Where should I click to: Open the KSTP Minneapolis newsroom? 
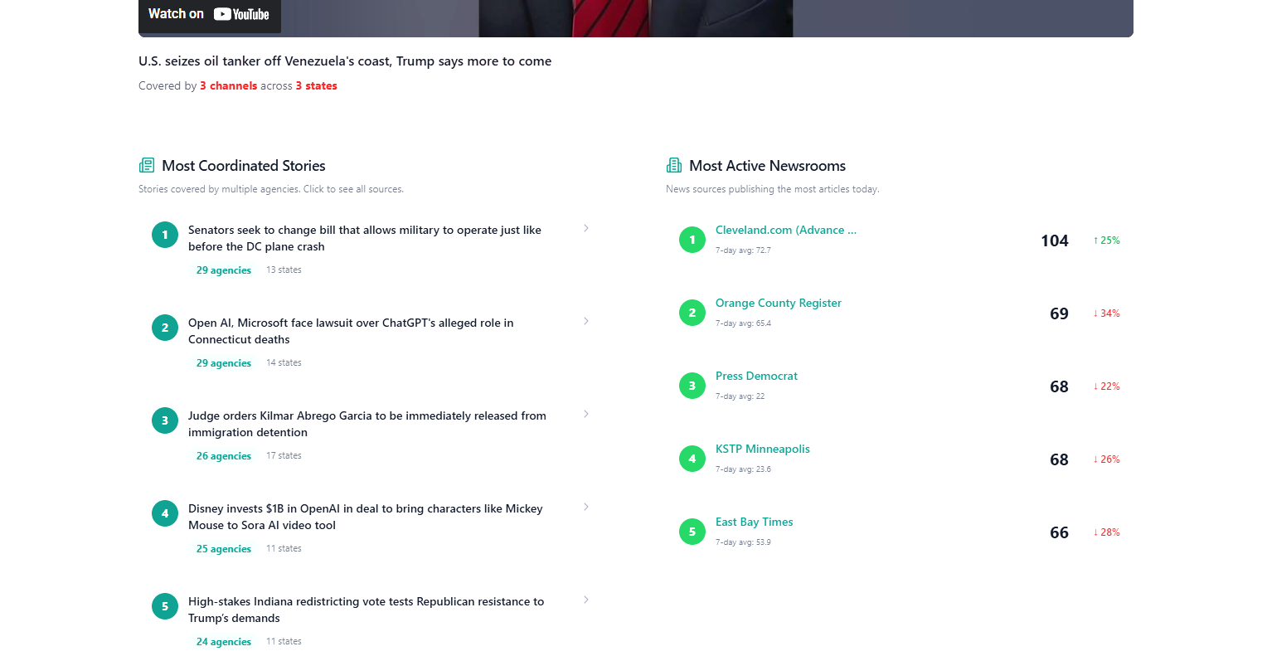pyautogui.click(x=763, y=449)
